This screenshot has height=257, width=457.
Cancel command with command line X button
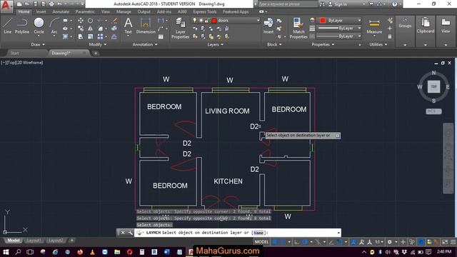(123, 233)
